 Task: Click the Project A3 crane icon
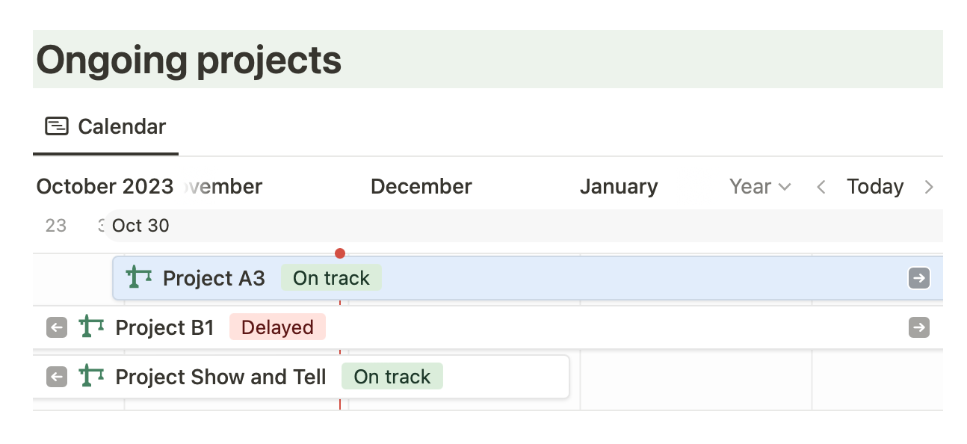pos(139,277)
